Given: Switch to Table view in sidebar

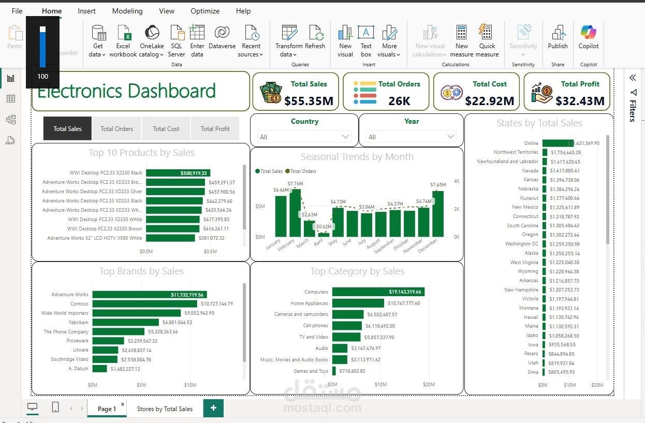Looking at the screenshot, I should point(11,99).
